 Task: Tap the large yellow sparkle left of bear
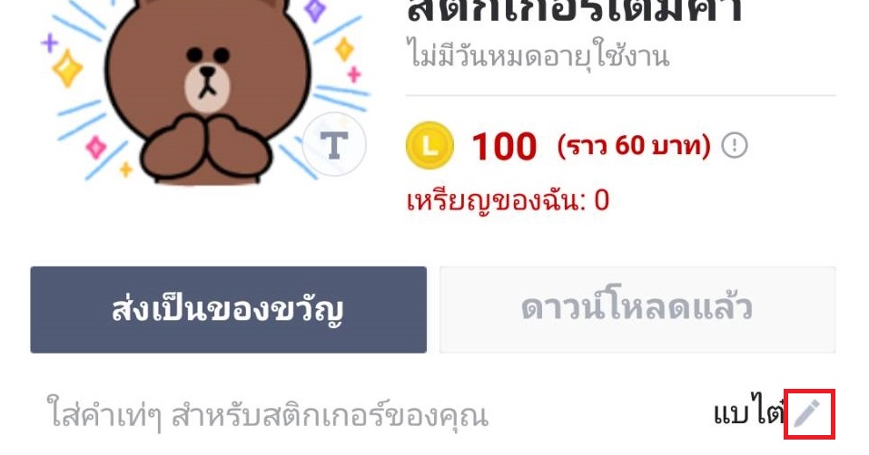point(67,69)
